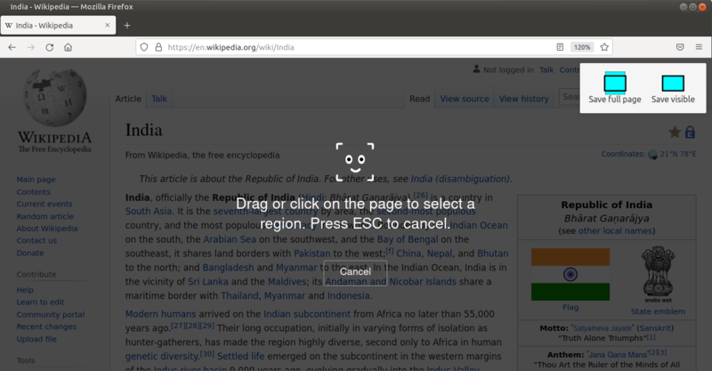Click the Wikipedia search box
The width and height of the screenshot is (712, 371).
[x=570, y=97]
